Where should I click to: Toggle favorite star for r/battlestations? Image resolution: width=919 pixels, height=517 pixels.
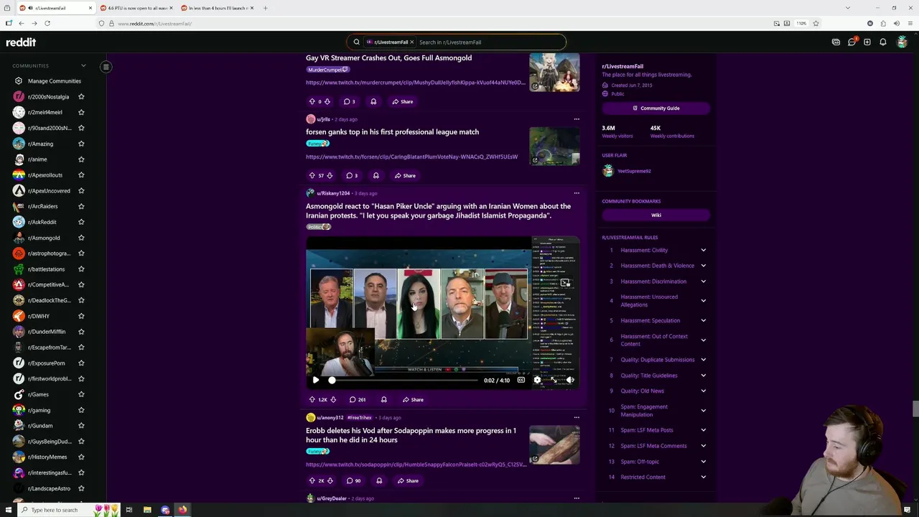[x=81, y=269]
